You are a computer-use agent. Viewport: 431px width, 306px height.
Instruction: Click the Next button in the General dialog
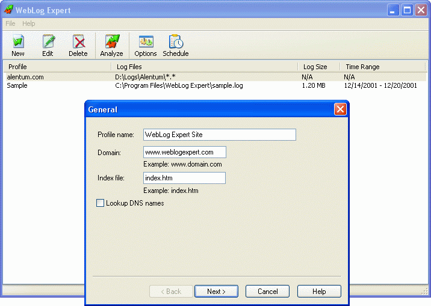(x=216, y=291)
